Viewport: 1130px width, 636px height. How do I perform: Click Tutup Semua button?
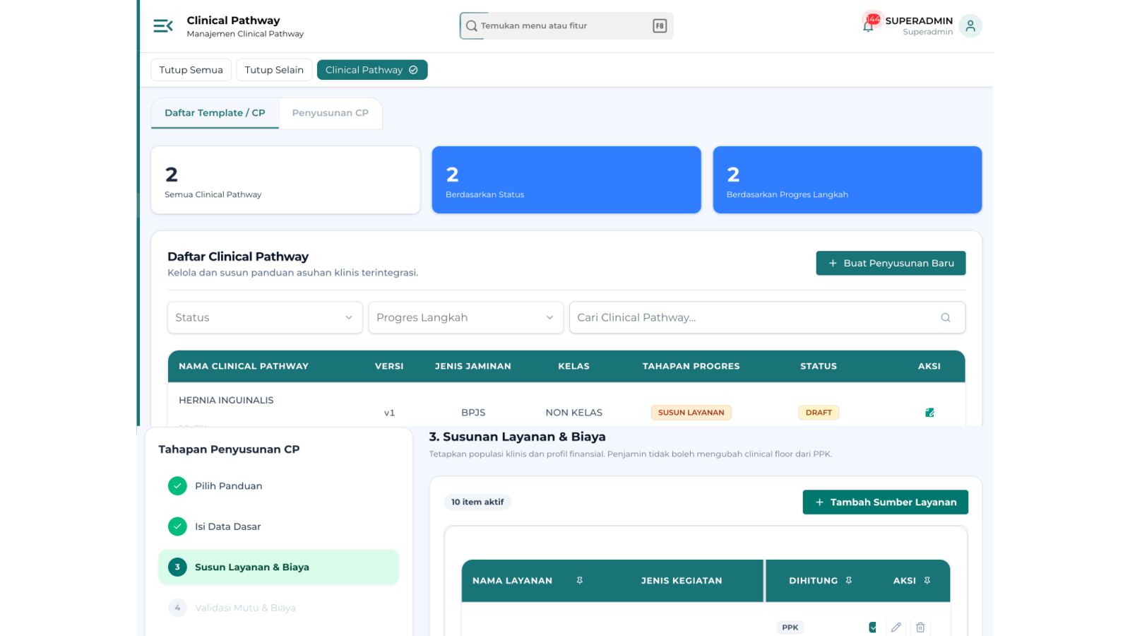click(191, 70)
